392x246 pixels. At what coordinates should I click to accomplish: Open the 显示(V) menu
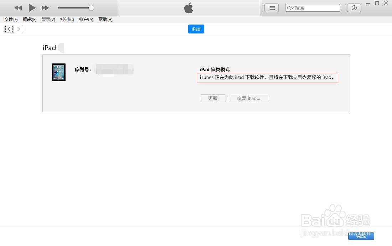click(x=48, y=20)
